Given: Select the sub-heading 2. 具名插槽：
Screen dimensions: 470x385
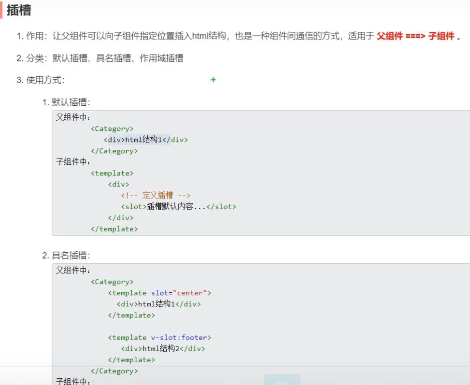Looking at the screenshot, I should click(x=66, y=256).
